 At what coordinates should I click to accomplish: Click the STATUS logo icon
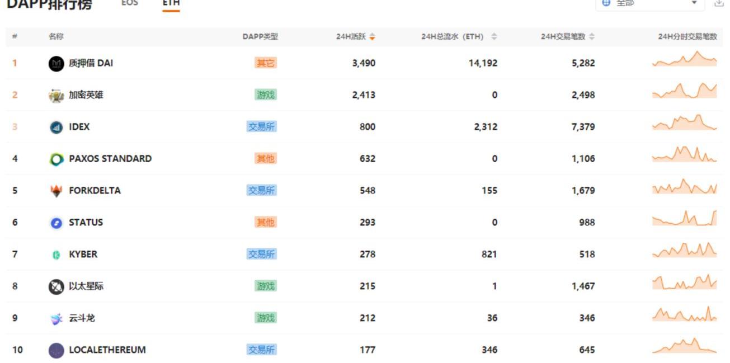coord(56,223)
